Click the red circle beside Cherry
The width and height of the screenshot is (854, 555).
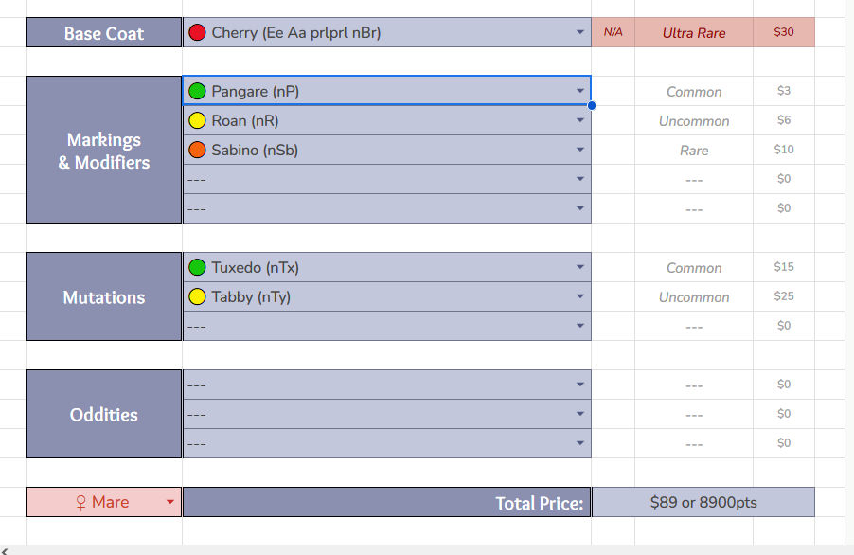click(x=197, y=33)
